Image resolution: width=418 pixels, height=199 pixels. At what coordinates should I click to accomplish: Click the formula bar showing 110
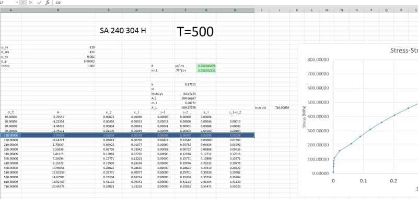(235, 3)
